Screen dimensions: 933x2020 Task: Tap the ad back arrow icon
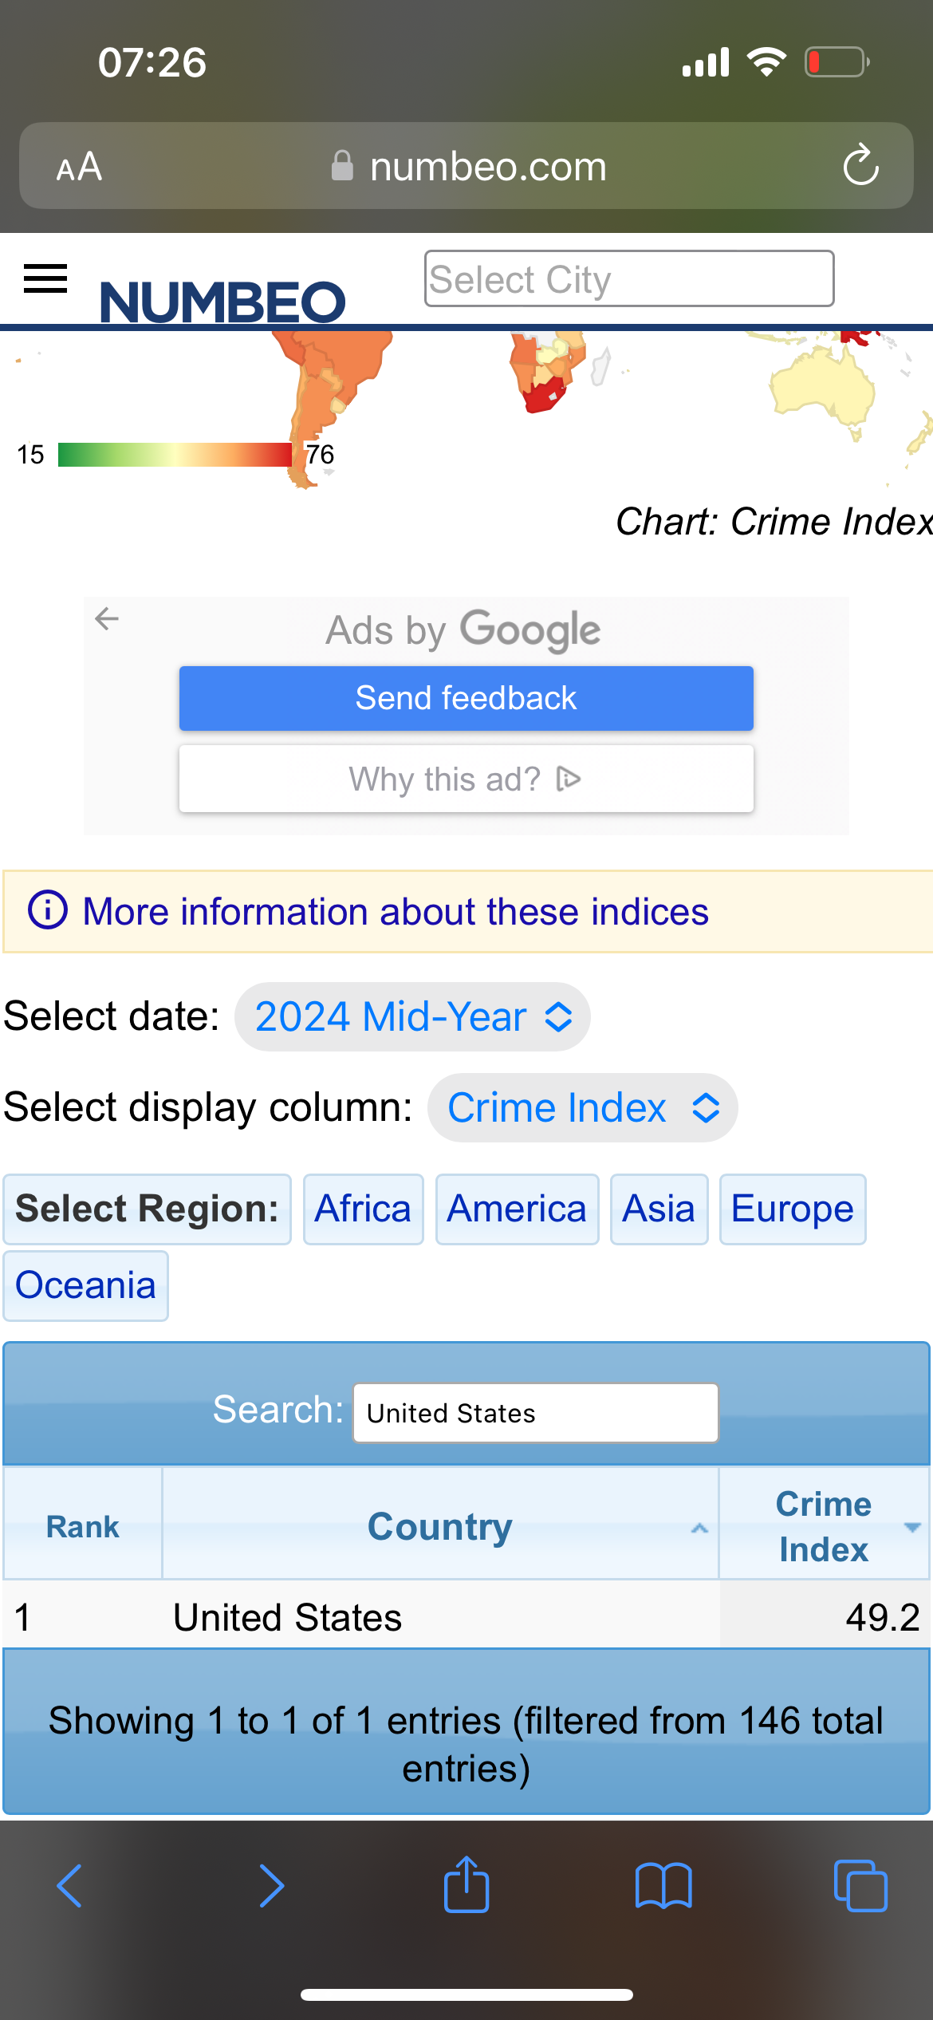click(107, 618)
